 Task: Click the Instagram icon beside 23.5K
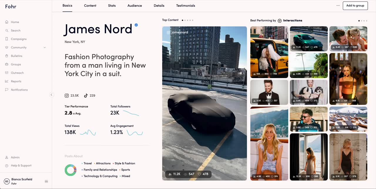pyautogui.click(x=67, y=96)
